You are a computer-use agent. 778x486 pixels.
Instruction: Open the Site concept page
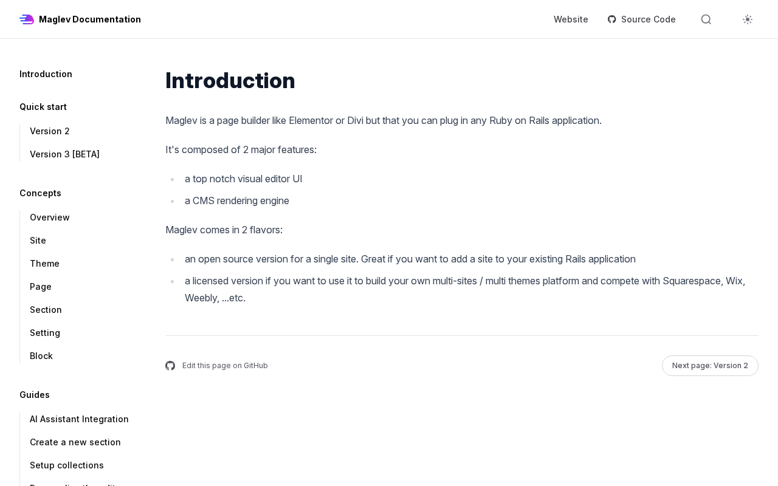[x=38, y=241]
